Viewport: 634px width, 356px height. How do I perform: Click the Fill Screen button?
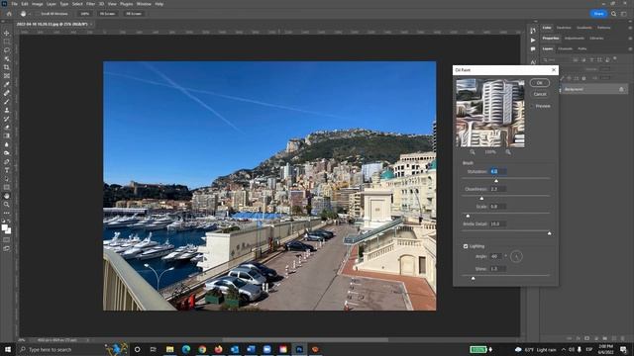[x=134, y=14]
